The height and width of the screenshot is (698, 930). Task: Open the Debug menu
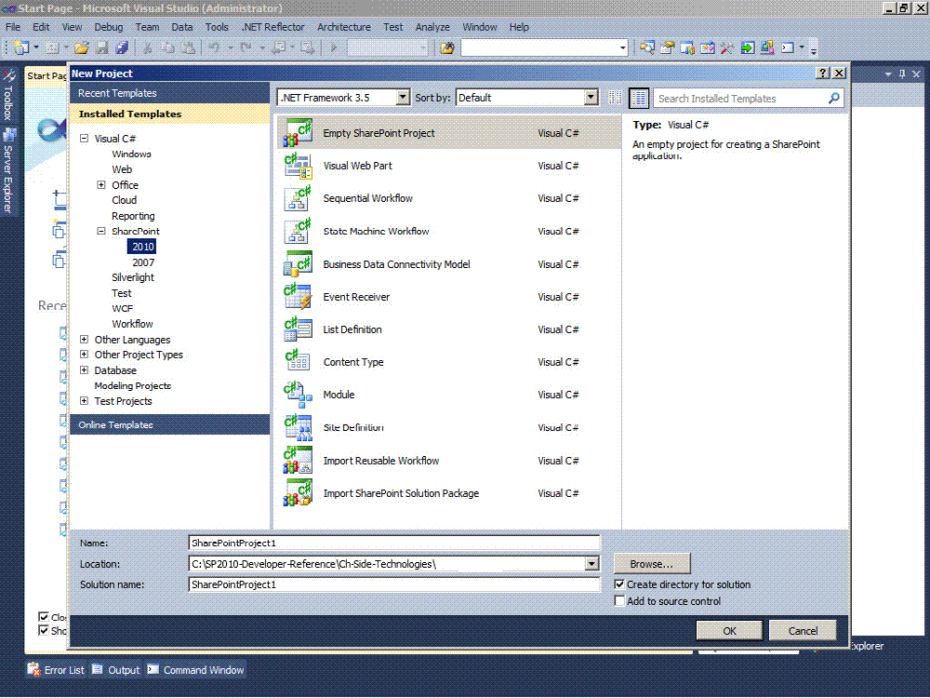coord(109,27)
